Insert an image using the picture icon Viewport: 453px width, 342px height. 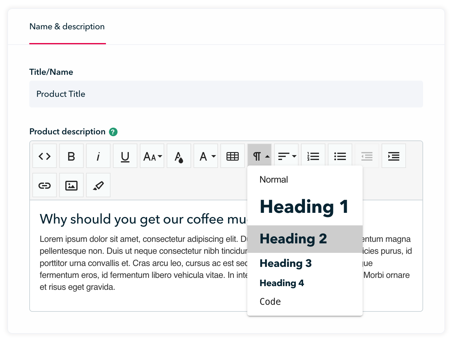pyautogui.click(x=71, y=185)
